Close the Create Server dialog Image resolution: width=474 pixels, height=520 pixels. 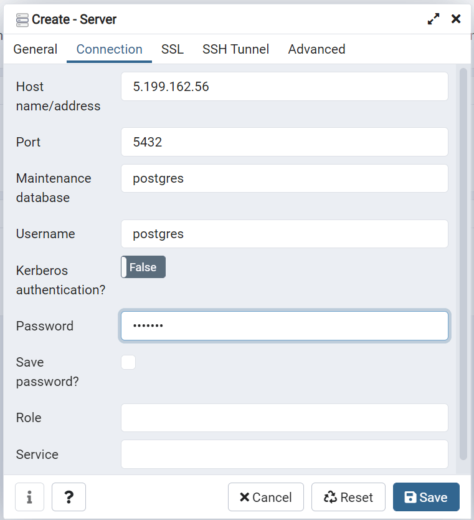pos(456,19)
